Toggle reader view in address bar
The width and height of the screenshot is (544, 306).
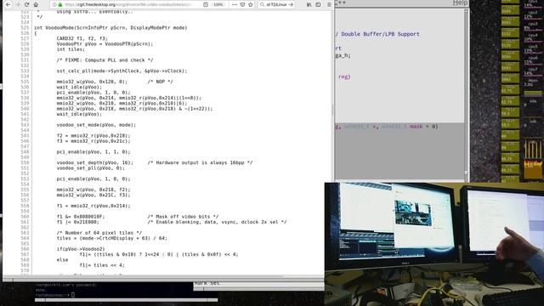coord(206,4)
